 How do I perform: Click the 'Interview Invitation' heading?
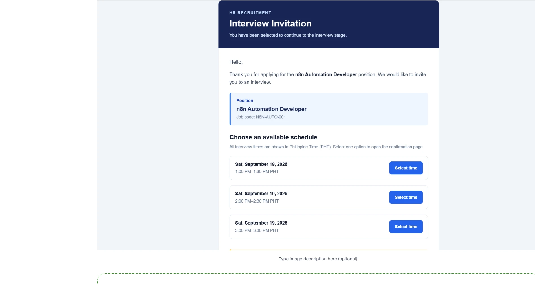[x=270, y=23]
